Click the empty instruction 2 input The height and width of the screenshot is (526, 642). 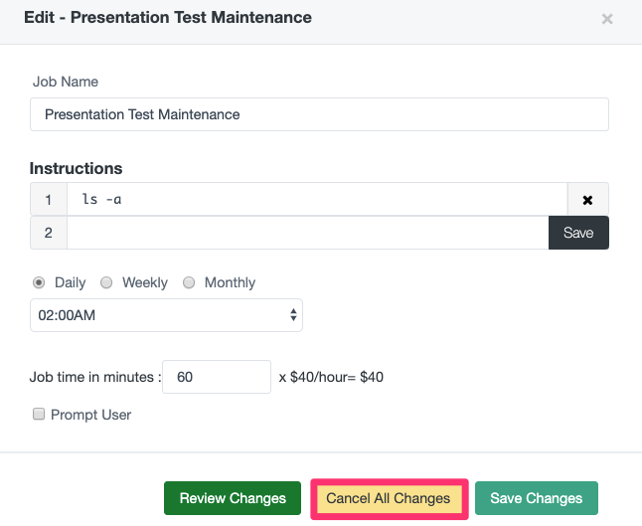pyautogui.click(x=307, y=233)
